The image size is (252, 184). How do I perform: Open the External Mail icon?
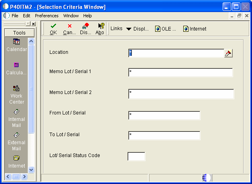click(x=16, y=135)
